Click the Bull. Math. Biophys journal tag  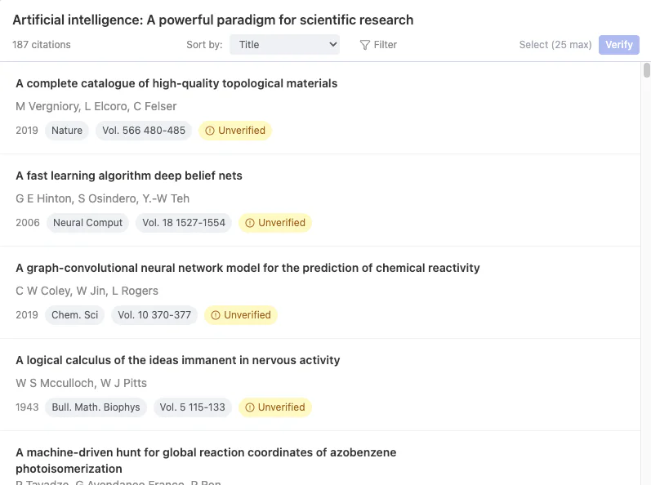tap(96, 407)
